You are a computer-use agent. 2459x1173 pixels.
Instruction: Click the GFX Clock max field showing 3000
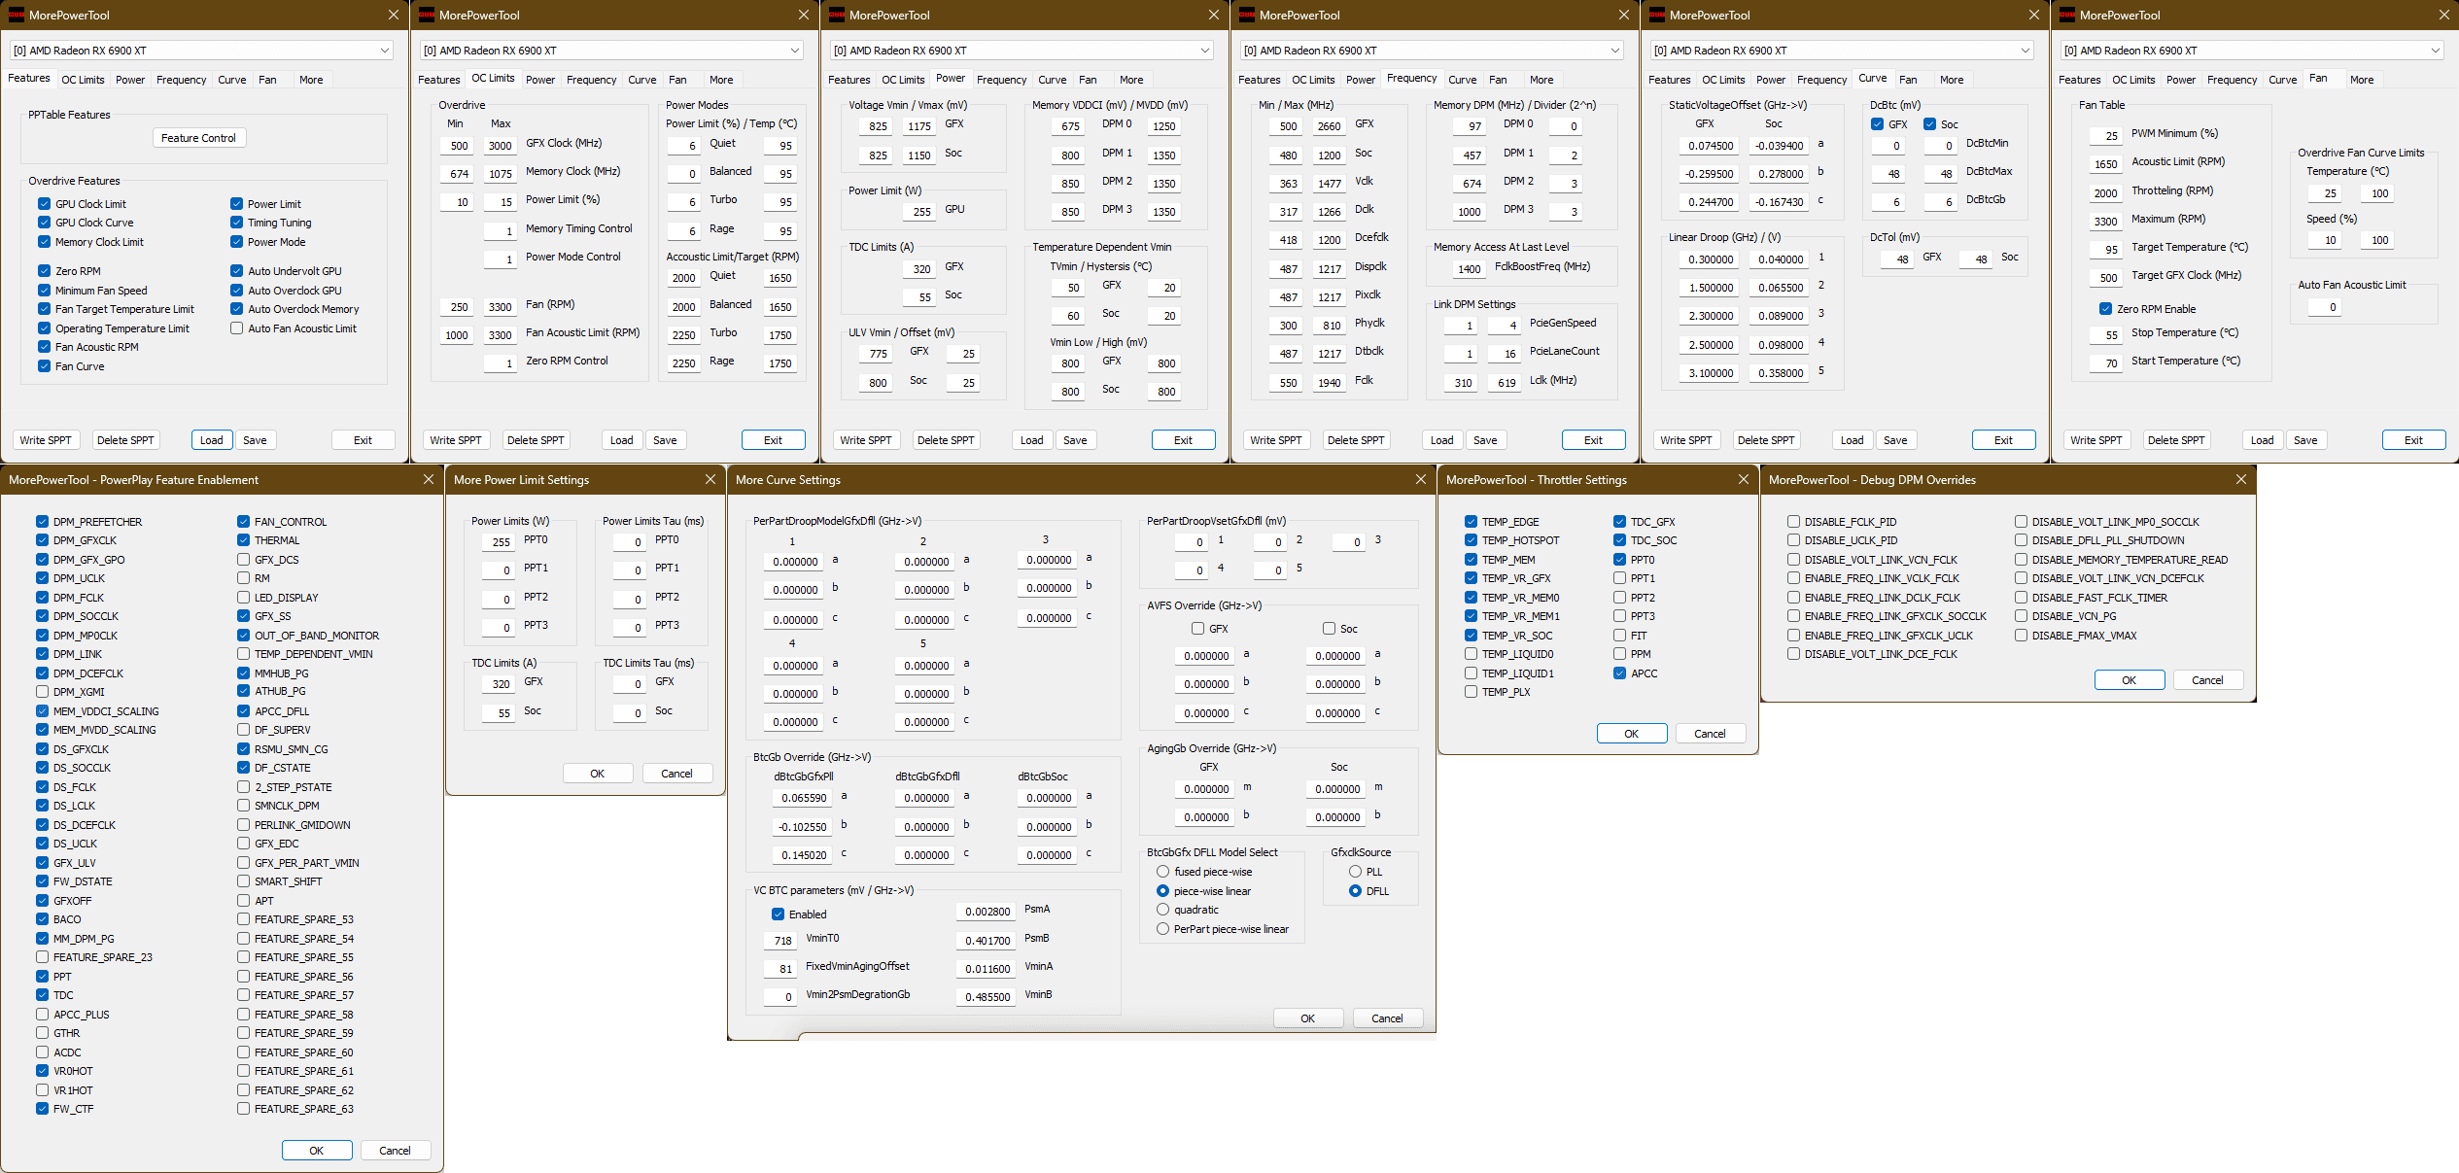tap(500, 146)
